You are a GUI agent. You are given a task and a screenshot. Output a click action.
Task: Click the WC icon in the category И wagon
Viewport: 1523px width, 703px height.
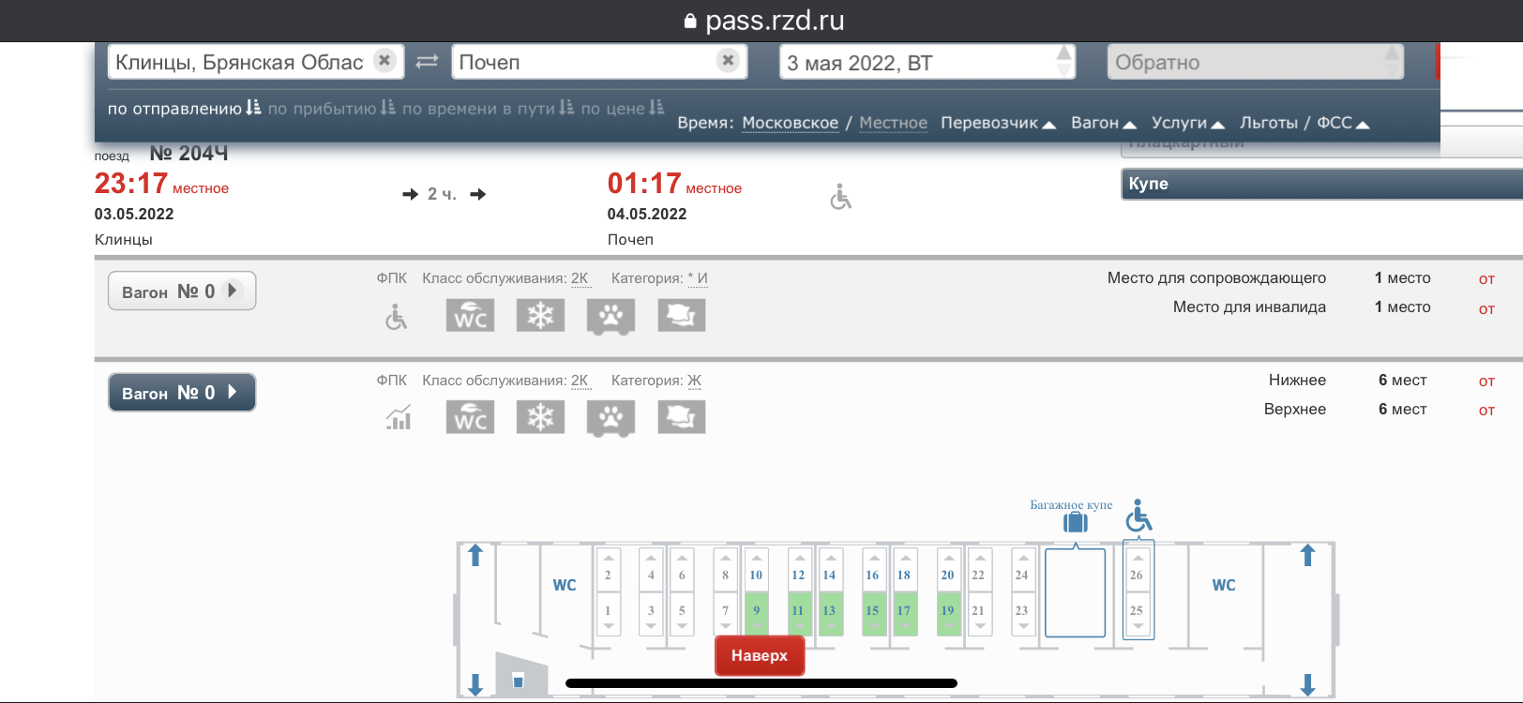click(470, 316)
